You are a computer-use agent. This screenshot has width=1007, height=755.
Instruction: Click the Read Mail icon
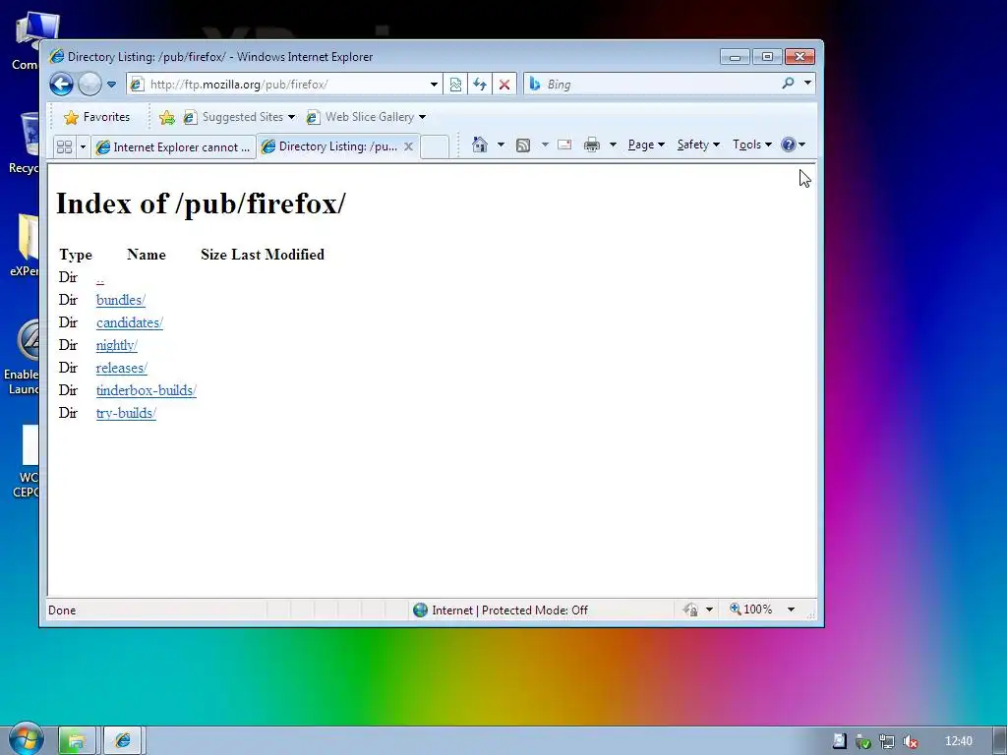tap(564, 145)
